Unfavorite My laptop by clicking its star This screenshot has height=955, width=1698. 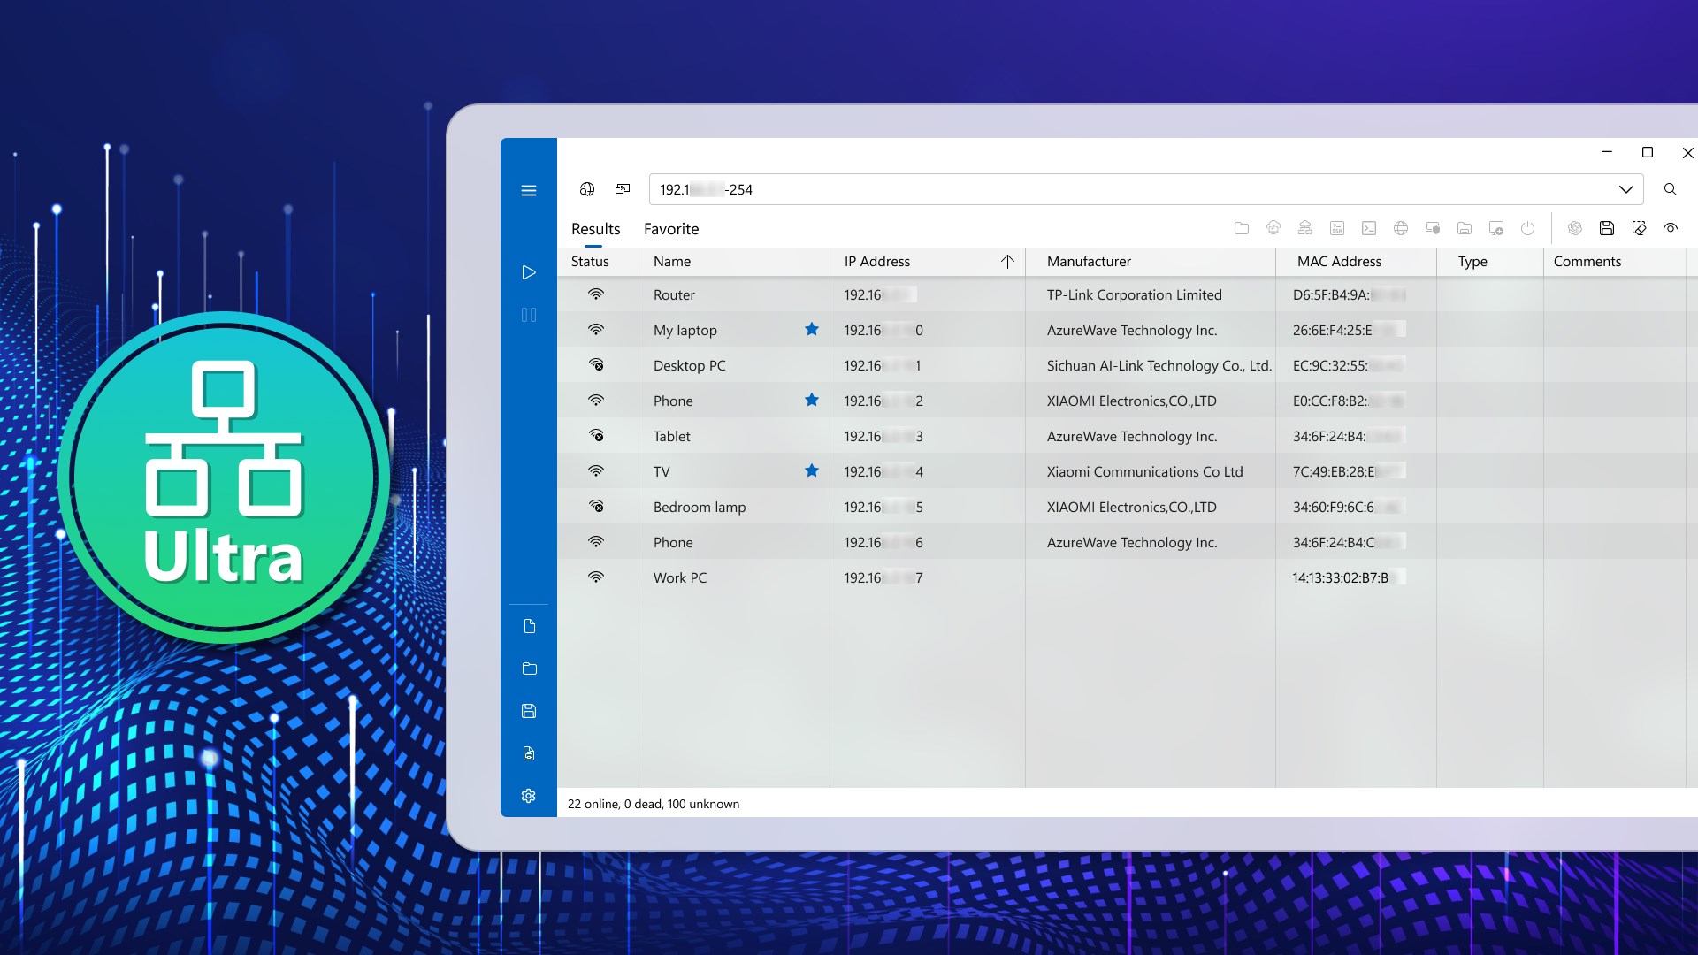pos(812,329)
